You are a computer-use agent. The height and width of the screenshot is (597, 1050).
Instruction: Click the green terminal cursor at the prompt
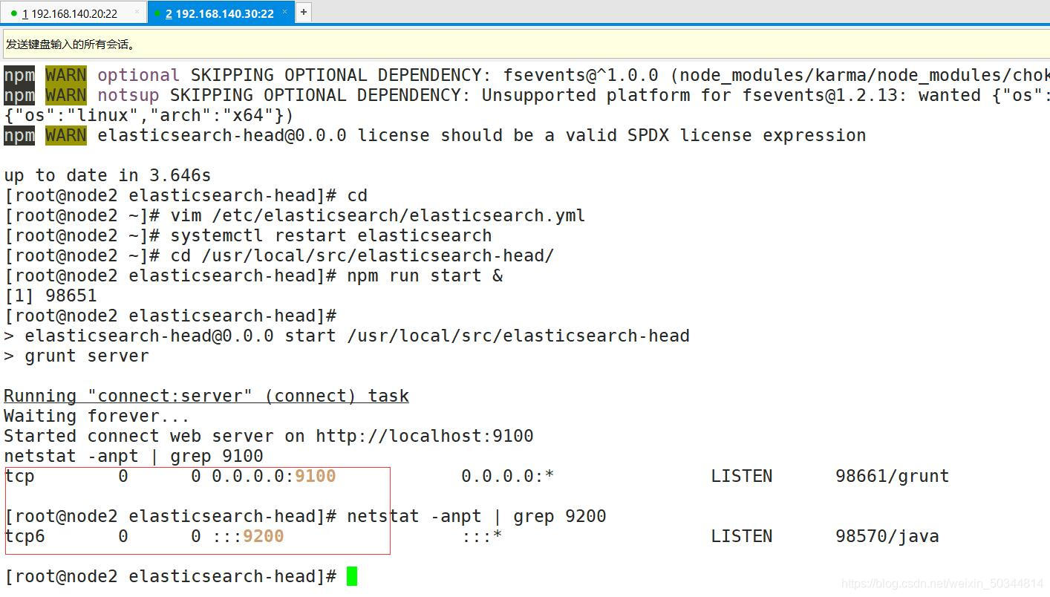[x=352, y=576]
